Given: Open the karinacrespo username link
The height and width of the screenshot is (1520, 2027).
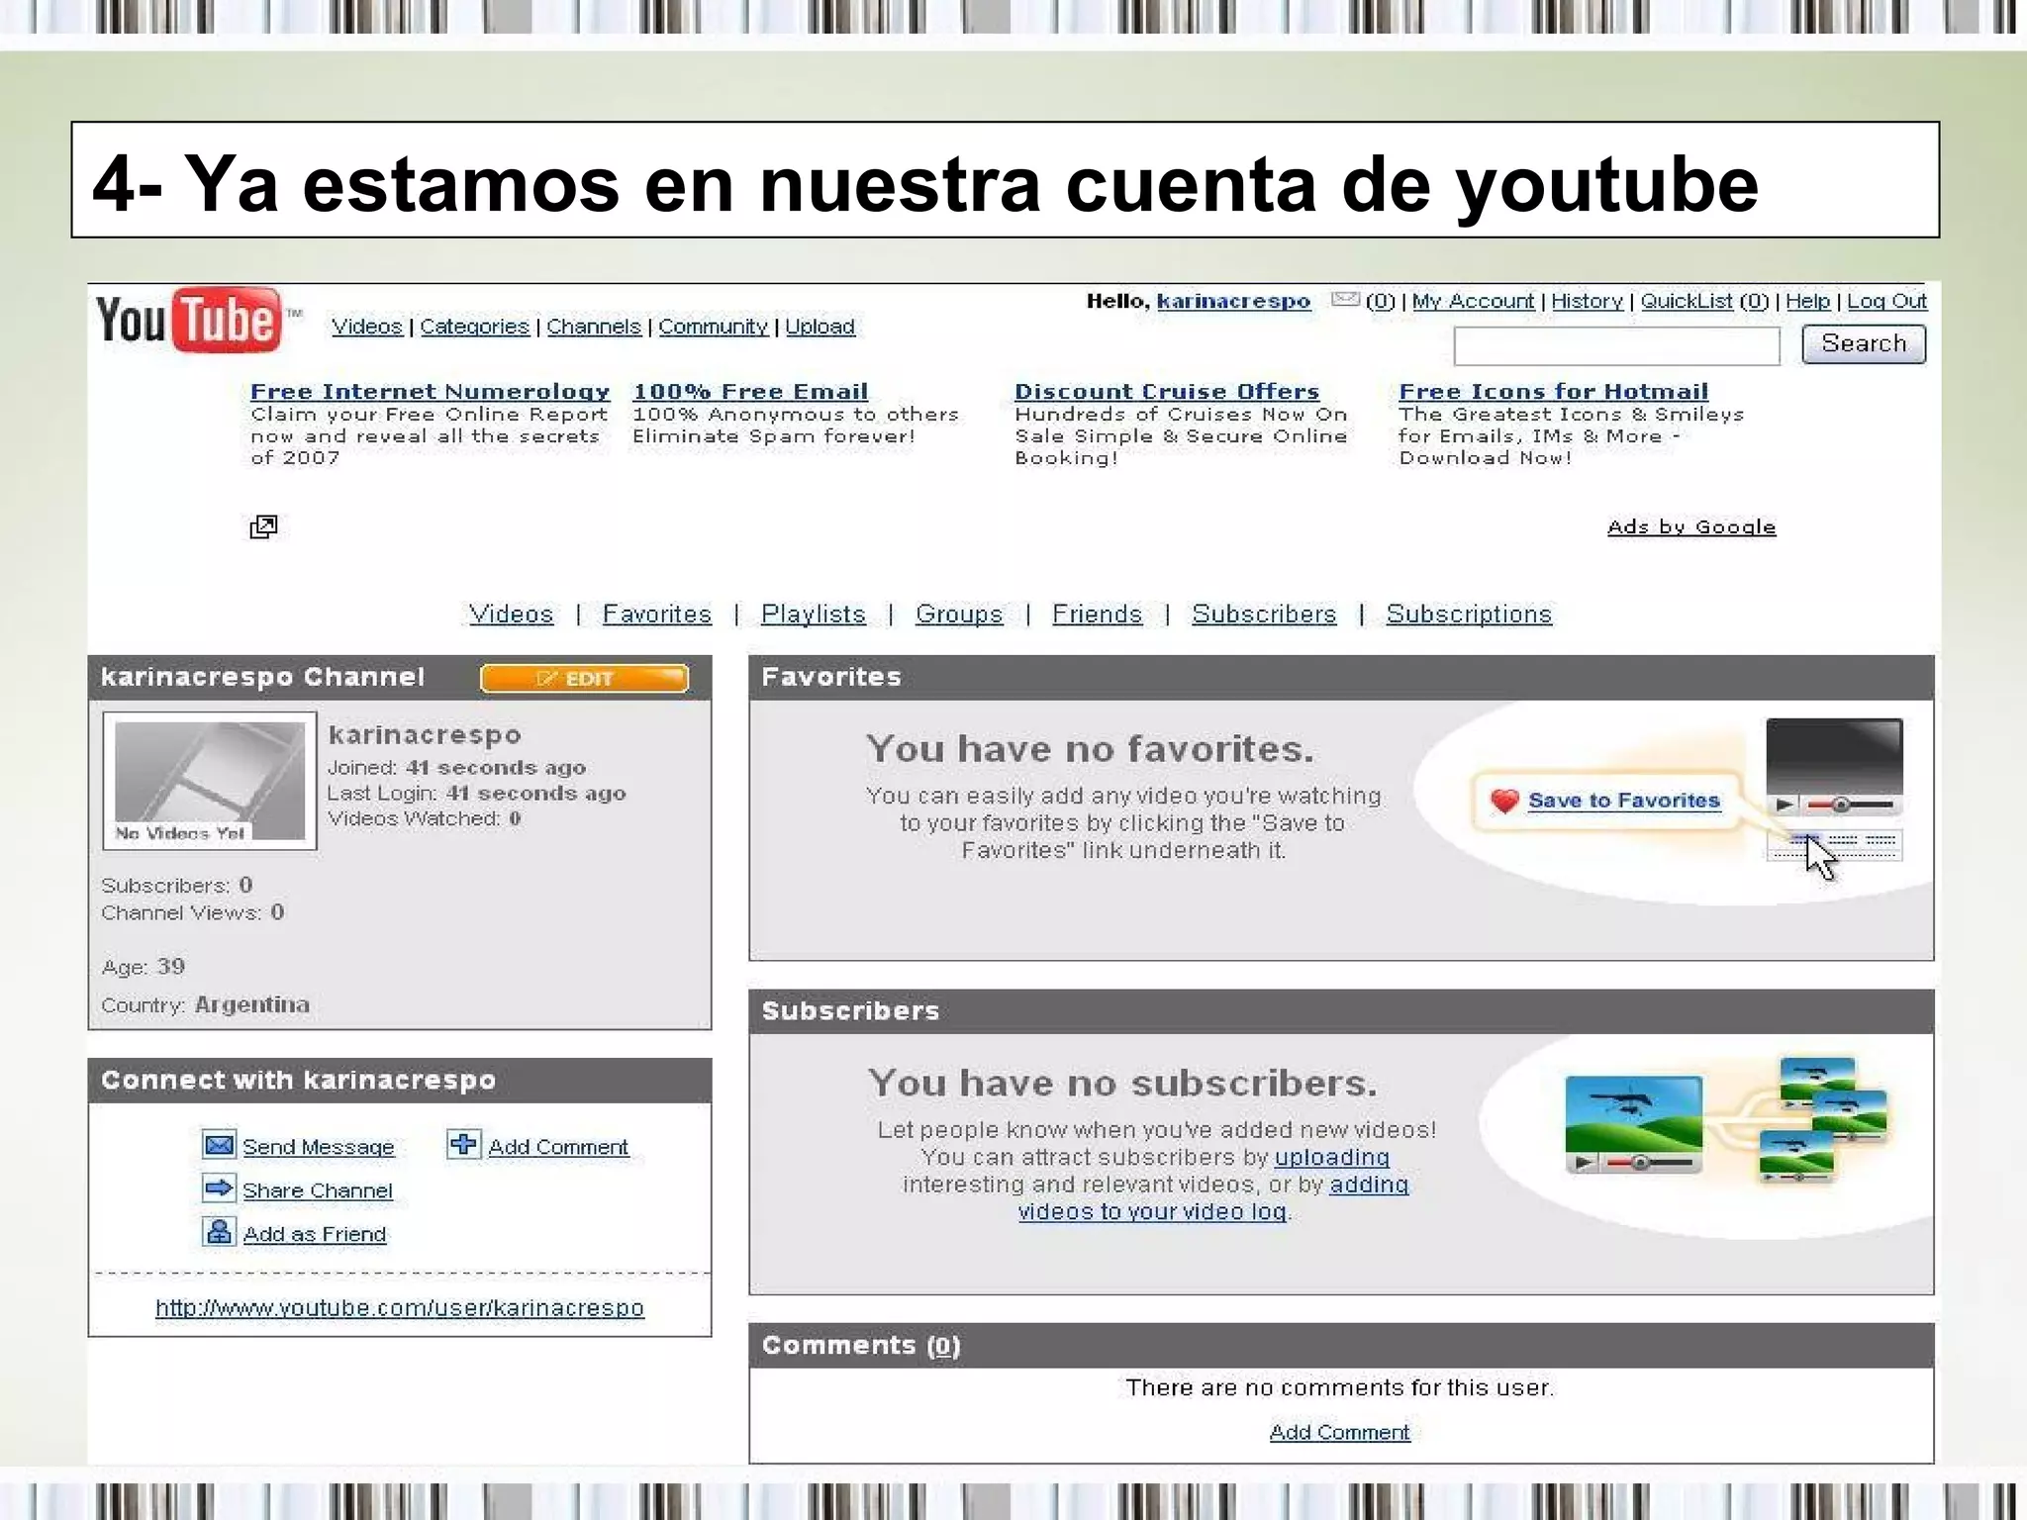Looking at the screenshot, I should (1233, 301).
